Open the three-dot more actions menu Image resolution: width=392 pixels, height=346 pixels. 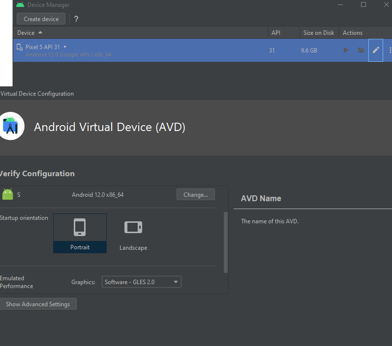(390, 50)
